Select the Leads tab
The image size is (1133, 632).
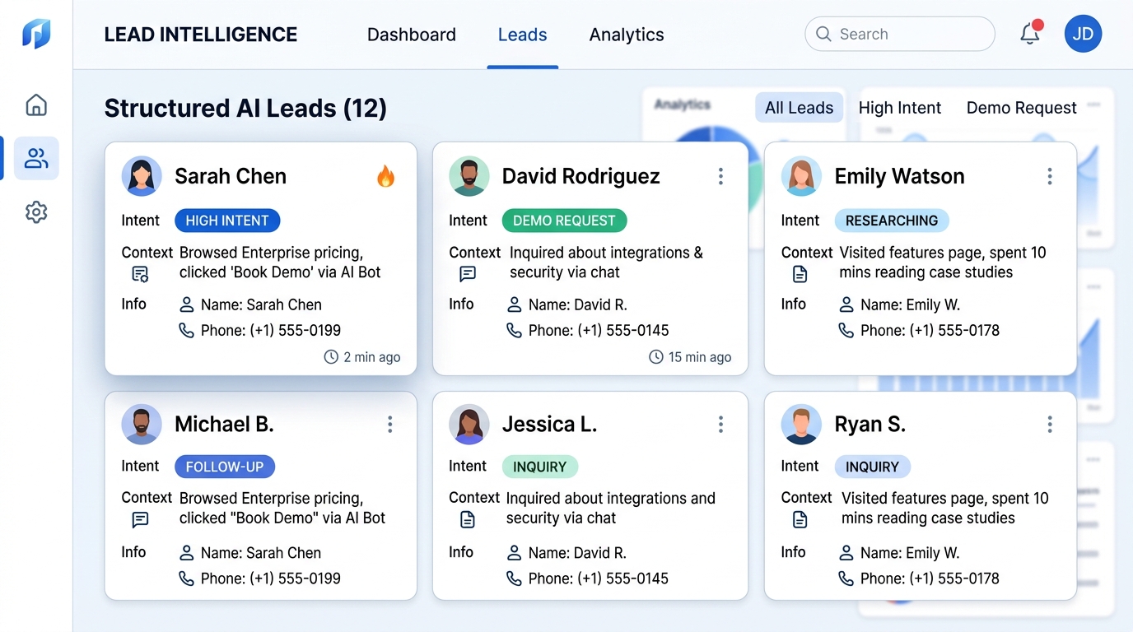click(x=523, y=35)
